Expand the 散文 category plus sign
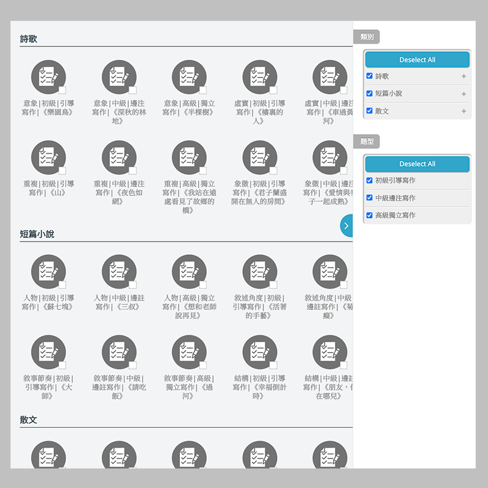Viewport: 488px width, 488px height. (464, 111)
